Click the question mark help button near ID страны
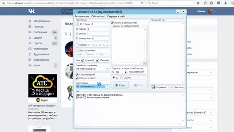Screen dimensions: 234x132 click(x=77, y=24)
